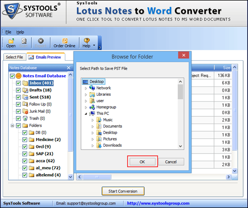Viewport: 248px width, 208px height.
Task: Switch to the Select File tab
Action: pyautogui.click(x=14, y=57)
